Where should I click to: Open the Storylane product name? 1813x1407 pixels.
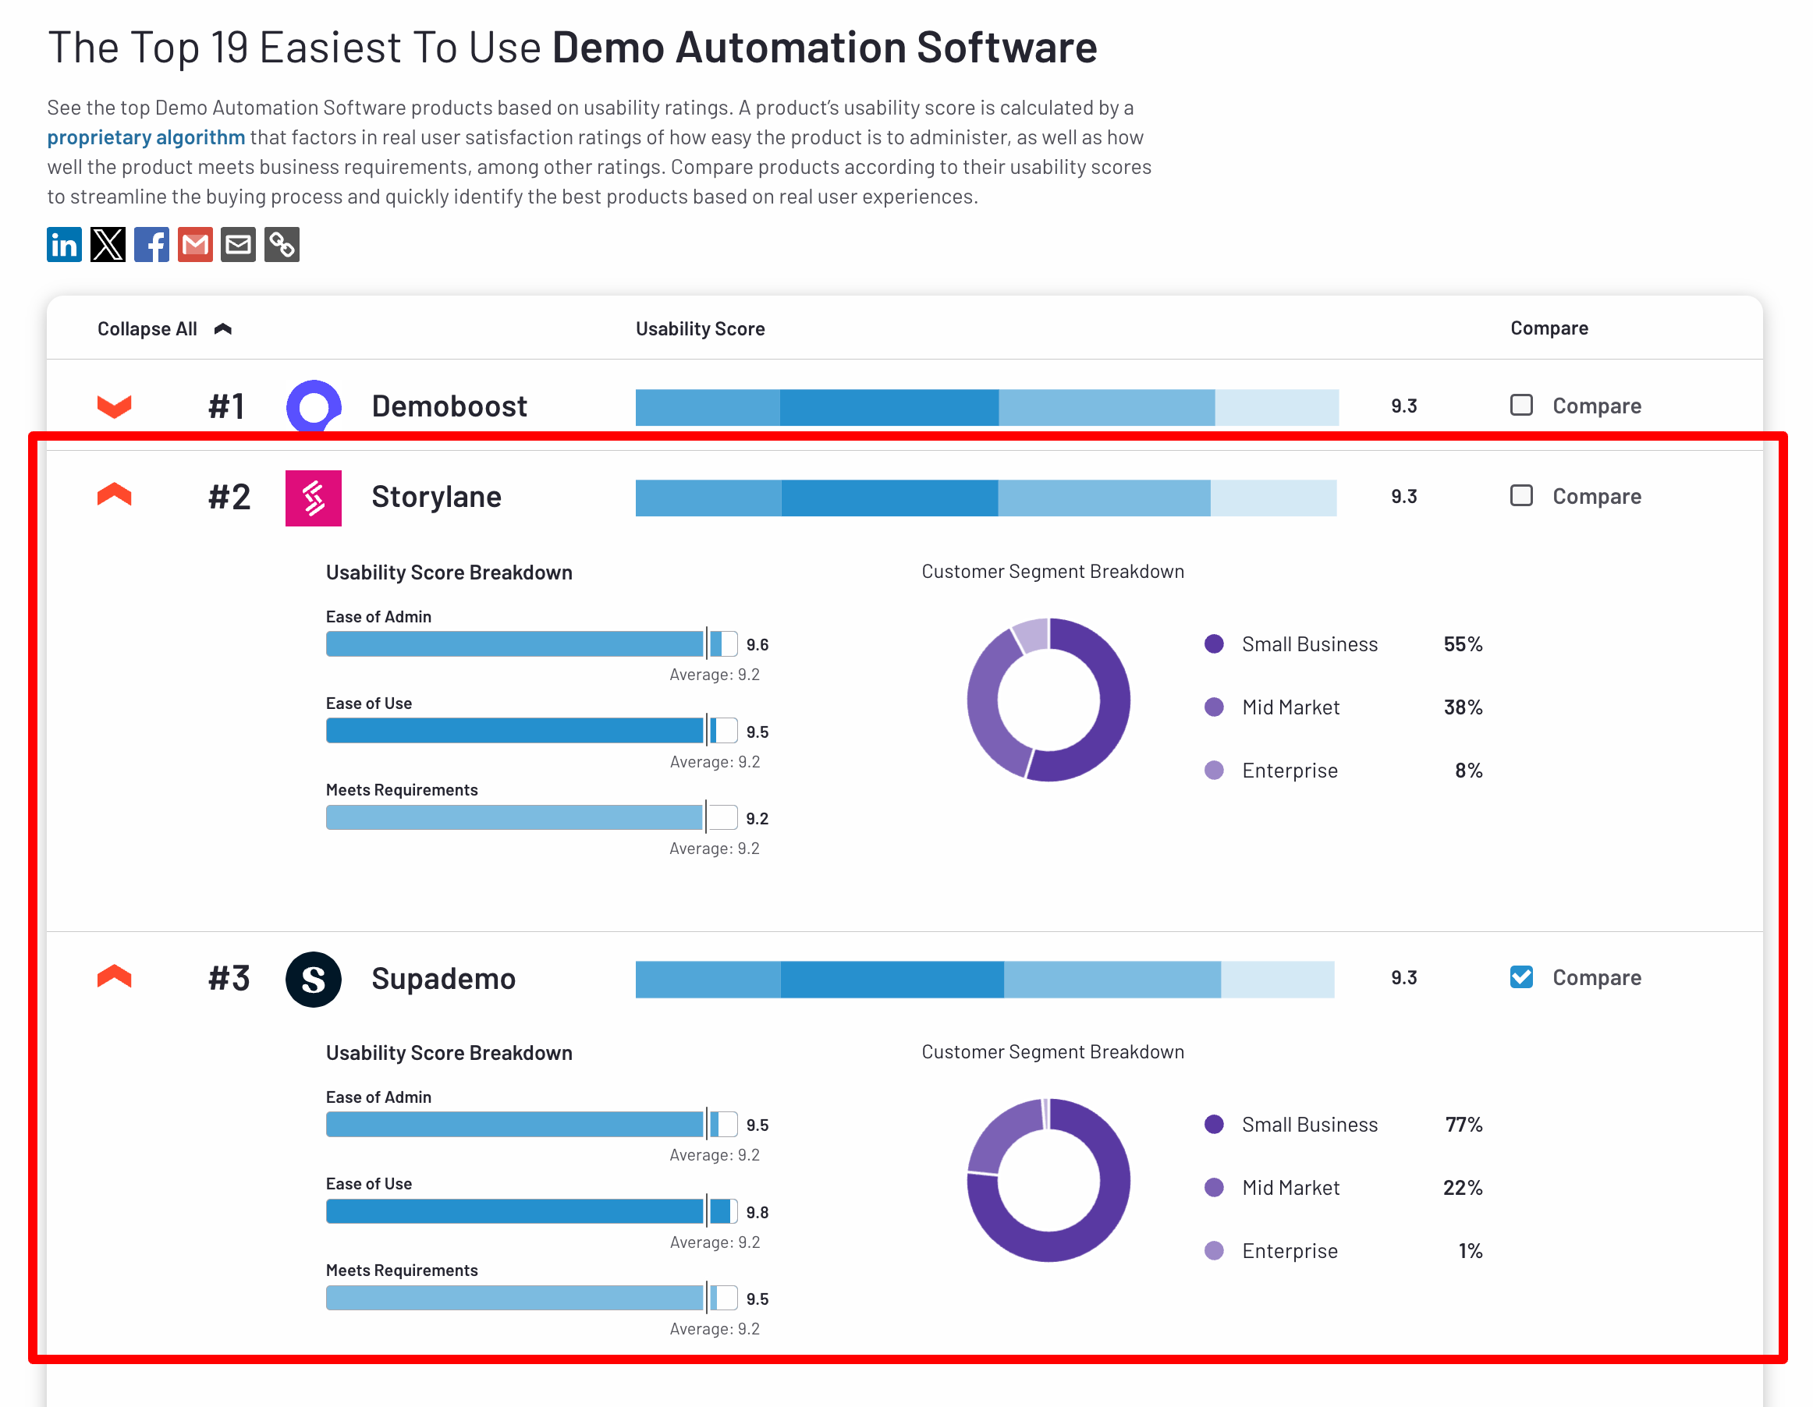(437, 496)
